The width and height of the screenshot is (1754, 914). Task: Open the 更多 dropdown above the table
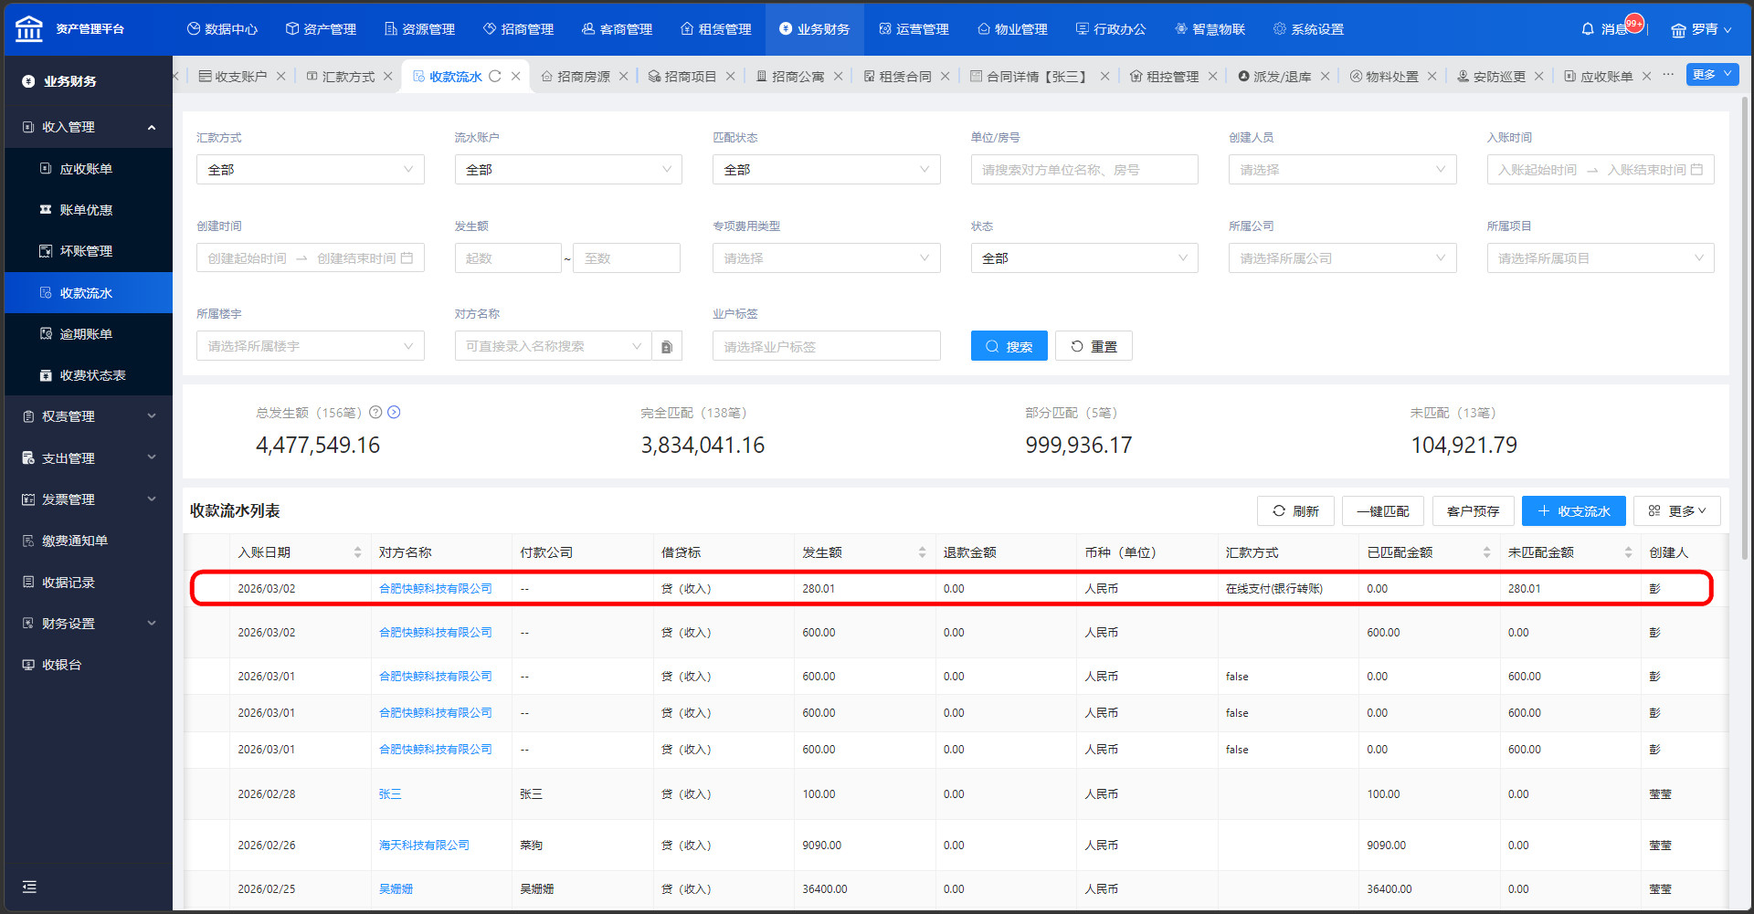tap(1676, 511)
